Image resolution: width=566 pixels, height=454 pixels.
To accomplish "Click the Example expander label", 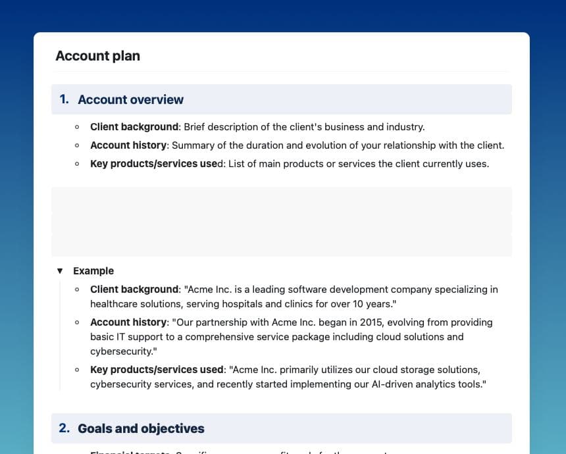I will pos(93,271).
